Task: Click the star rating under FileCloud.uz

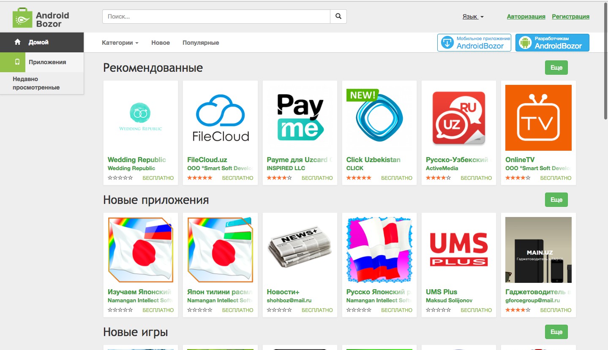Action: click(200, 178)
